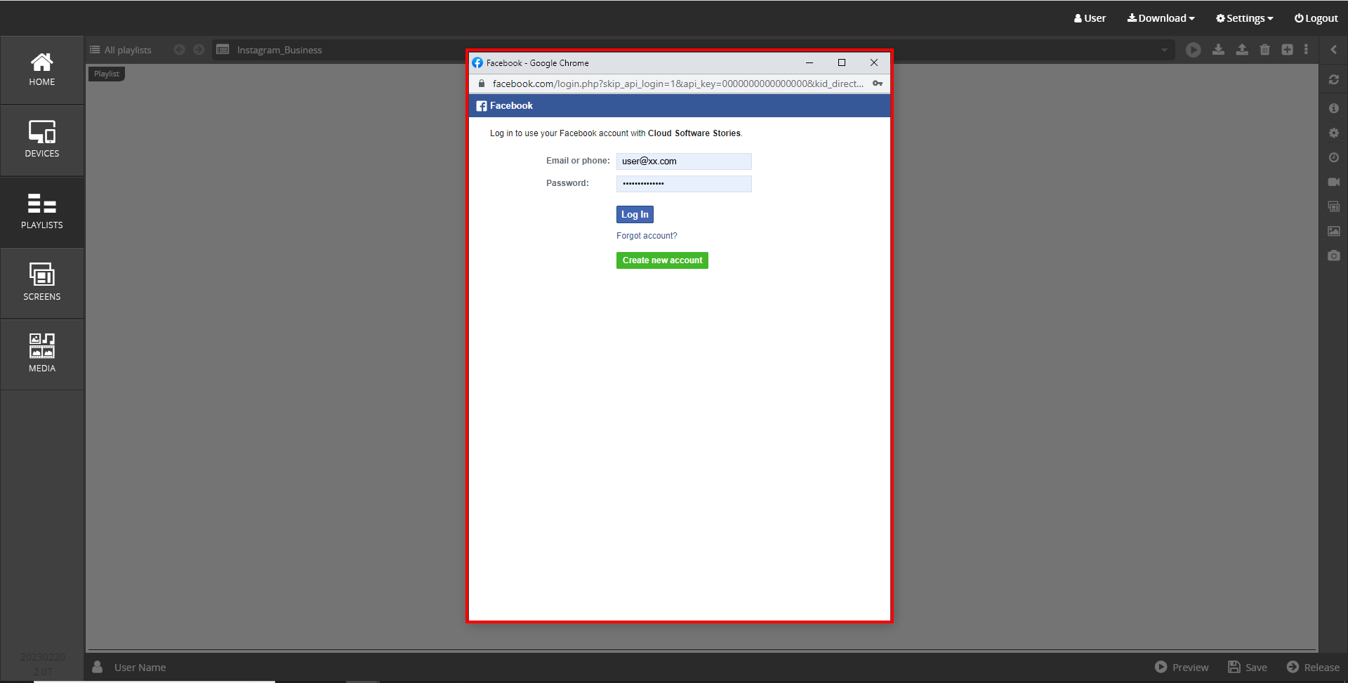Open the MEDIA library section
The image size is (1348, 683).
tap(42, 355)
